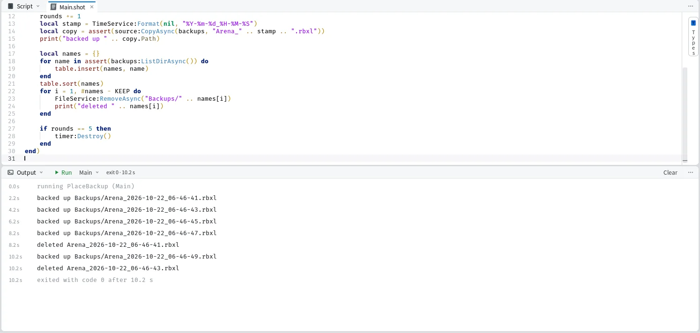Place cursor on the 'rounds += 1' line

coord(60,16)
